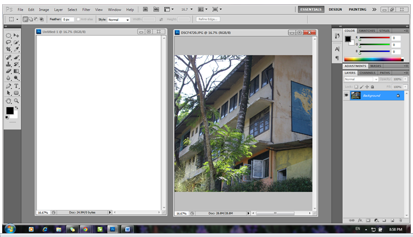Screen dimensions: 413x237
Task: Select the Gradient tool
Action: pyautogui.click(x=16, y=71)
